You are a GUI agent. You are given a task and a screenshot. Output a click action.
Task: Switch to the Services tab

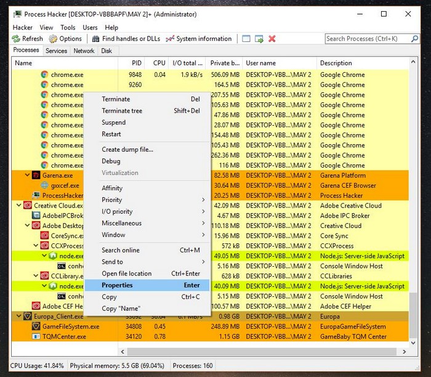coord(57,51)
